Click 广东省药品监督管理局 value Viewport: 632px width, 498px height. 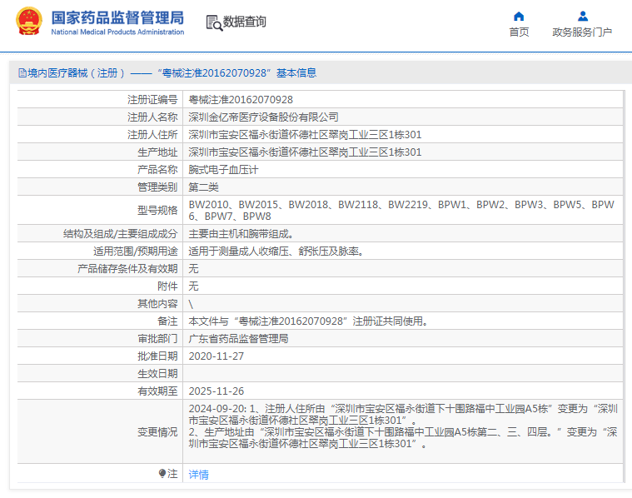(238, 339)
